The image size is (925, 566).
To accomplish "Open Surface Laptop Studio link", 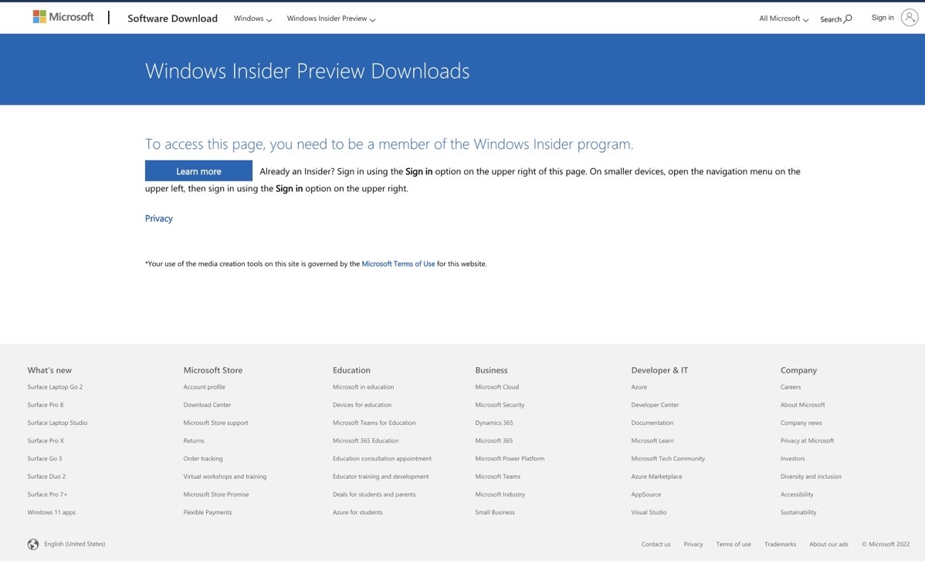I will 57,423.
